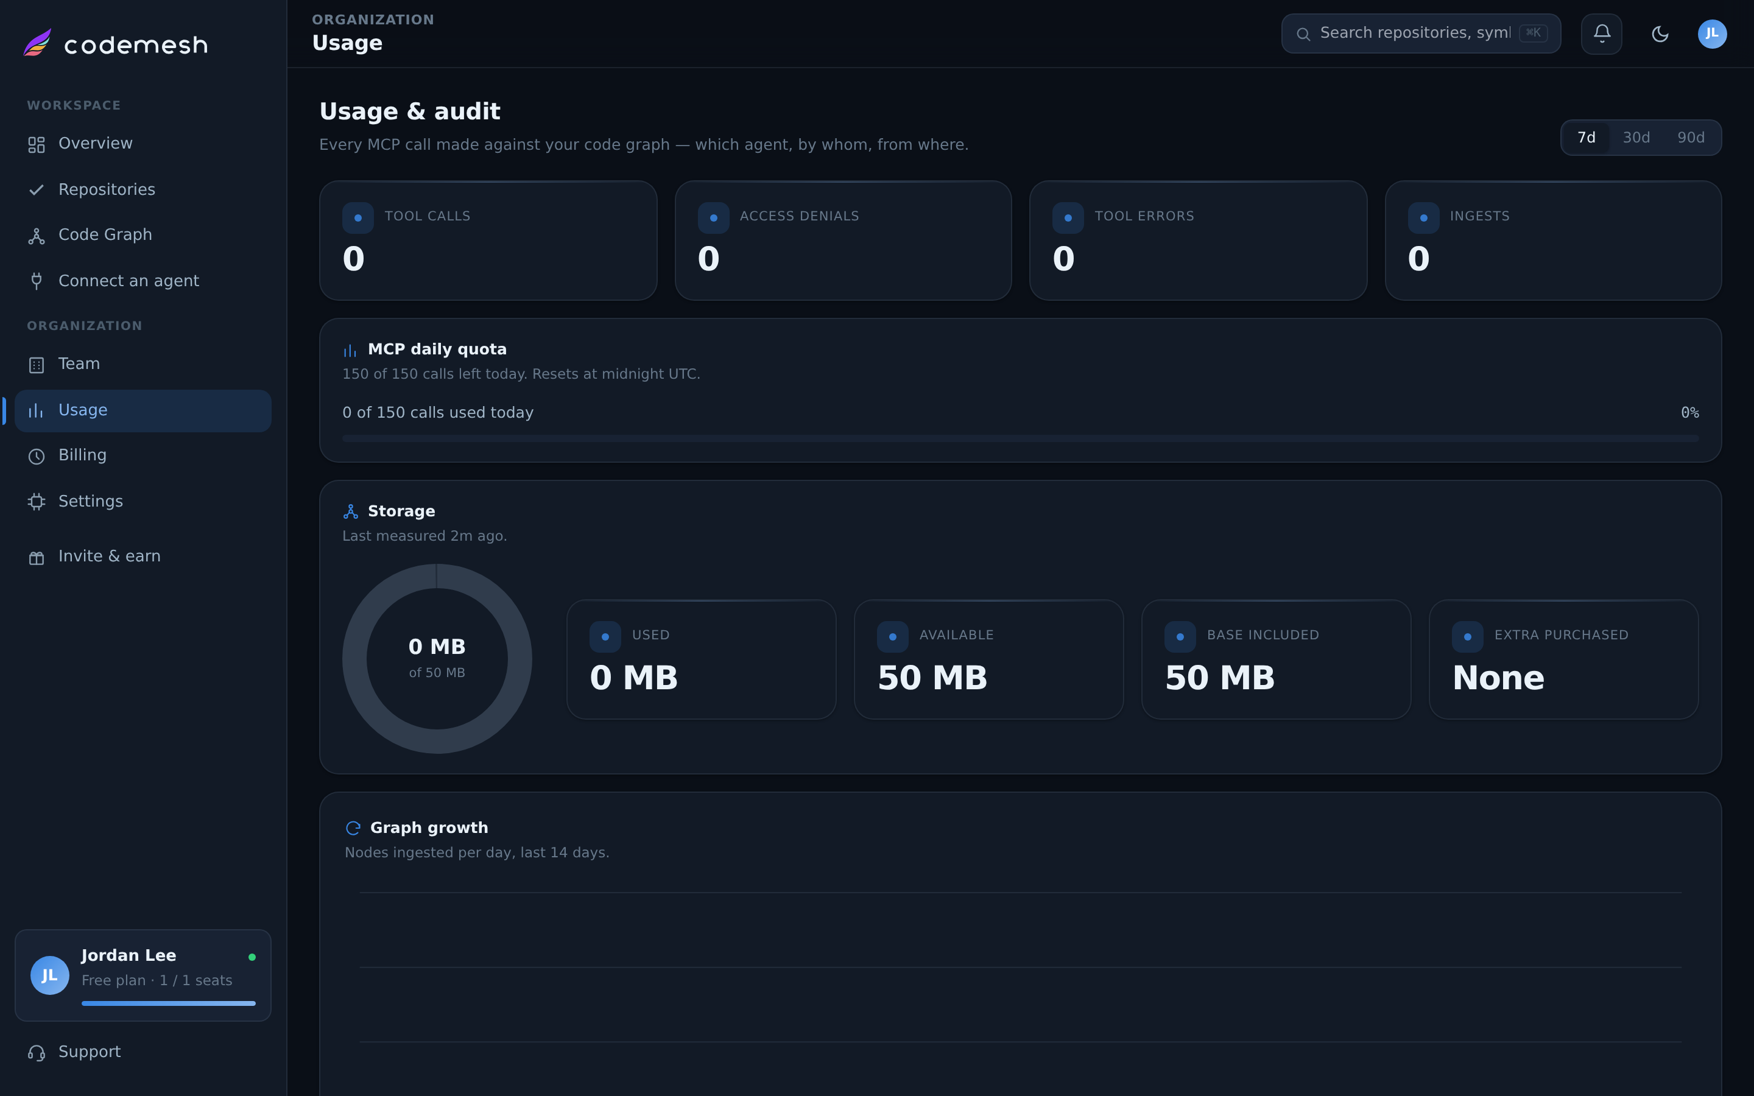Image resolution: width=1754 pixels, height=1096 pixels.
Task: Click the Extra Purchased 'None' value
Action: [x=1498, y=678]
